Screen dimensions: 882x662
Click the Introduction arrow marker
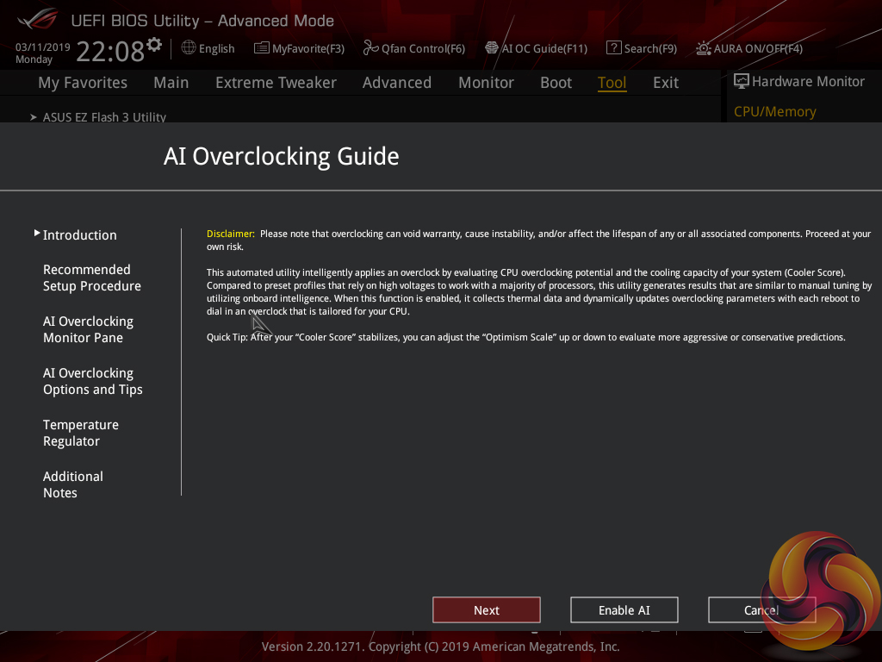[x=37, y=233]
